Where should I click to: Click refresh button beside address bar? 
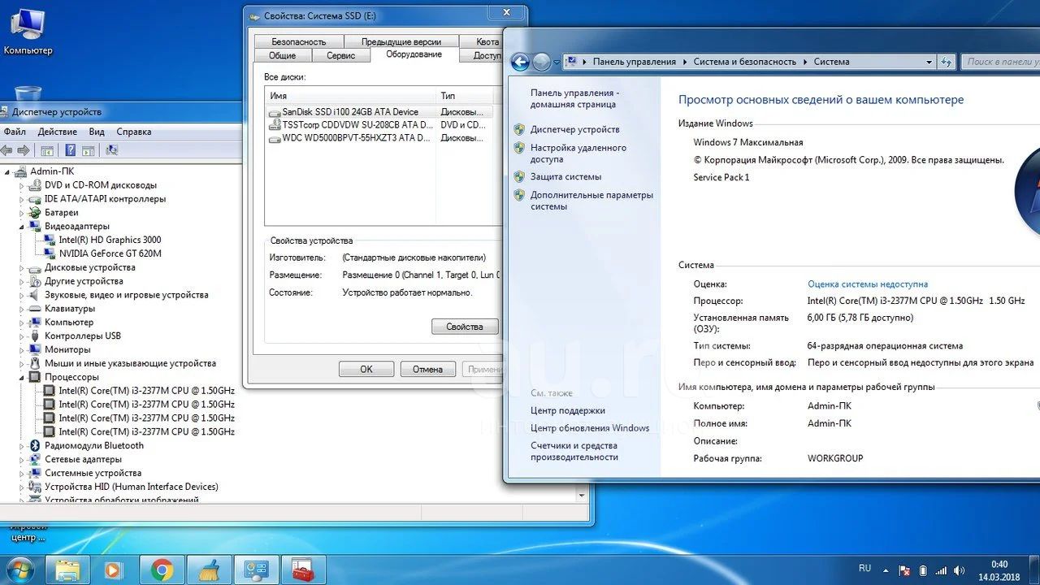pyautogui.click(x=946, y=62)
